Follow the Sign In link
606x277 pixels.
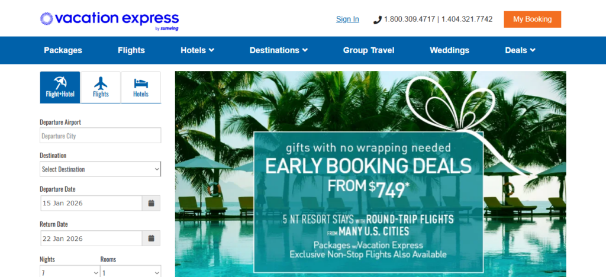(347, 20)
